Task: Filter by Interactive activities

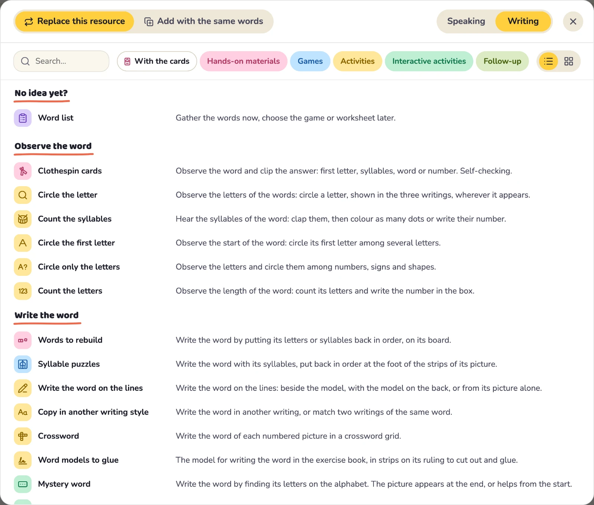Action: (429, 61)
